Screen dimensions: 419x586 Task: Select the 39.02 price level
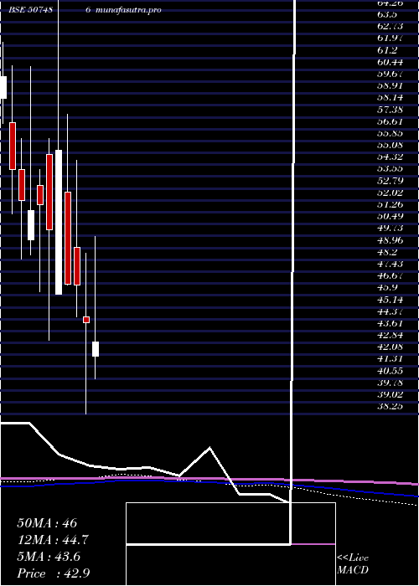(390, 395)
